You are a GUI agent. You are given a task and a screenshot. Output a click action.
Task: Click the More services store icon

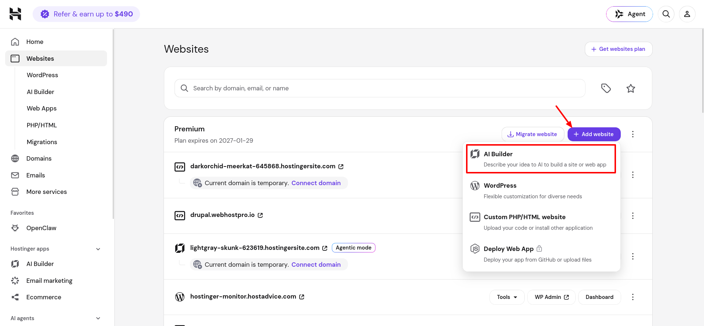[x=15, y=192]
